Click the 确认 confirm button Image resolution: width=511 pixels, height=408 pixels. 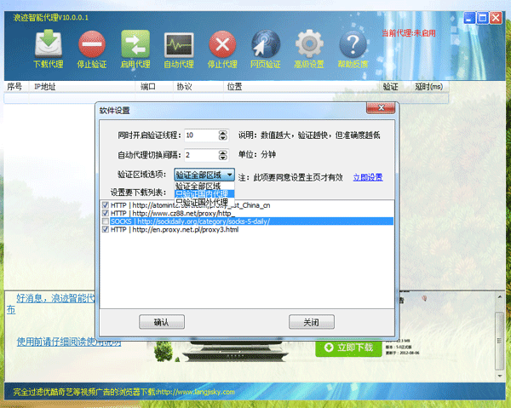(x=162, y=322)
